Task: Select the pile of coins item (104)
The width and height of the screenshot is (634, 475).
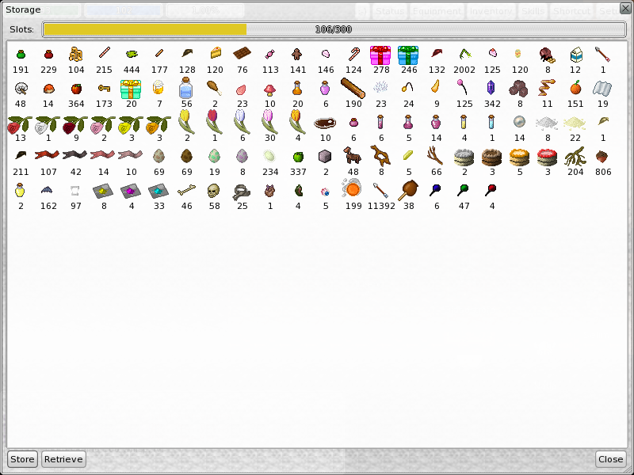Action: click(75, 54)
